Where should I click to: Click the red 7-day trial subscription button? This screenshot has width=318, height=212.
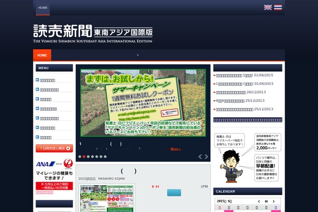tap(54, 148)
